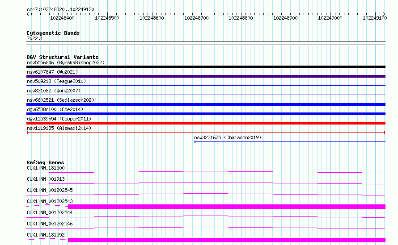
Task: Open transcript CUX1|NM_181500
Action: (x=46, y=168)
